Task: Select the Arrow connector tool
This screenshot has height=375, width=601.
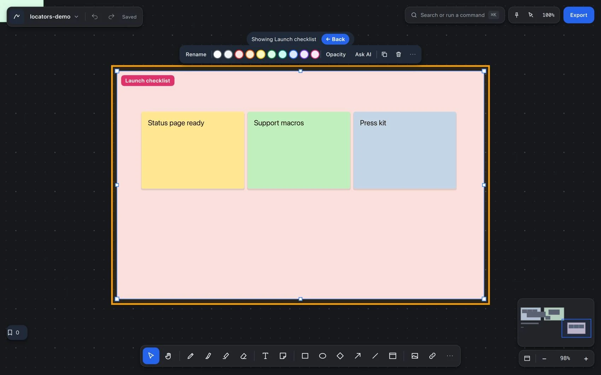Action: (x=357, y=356)
